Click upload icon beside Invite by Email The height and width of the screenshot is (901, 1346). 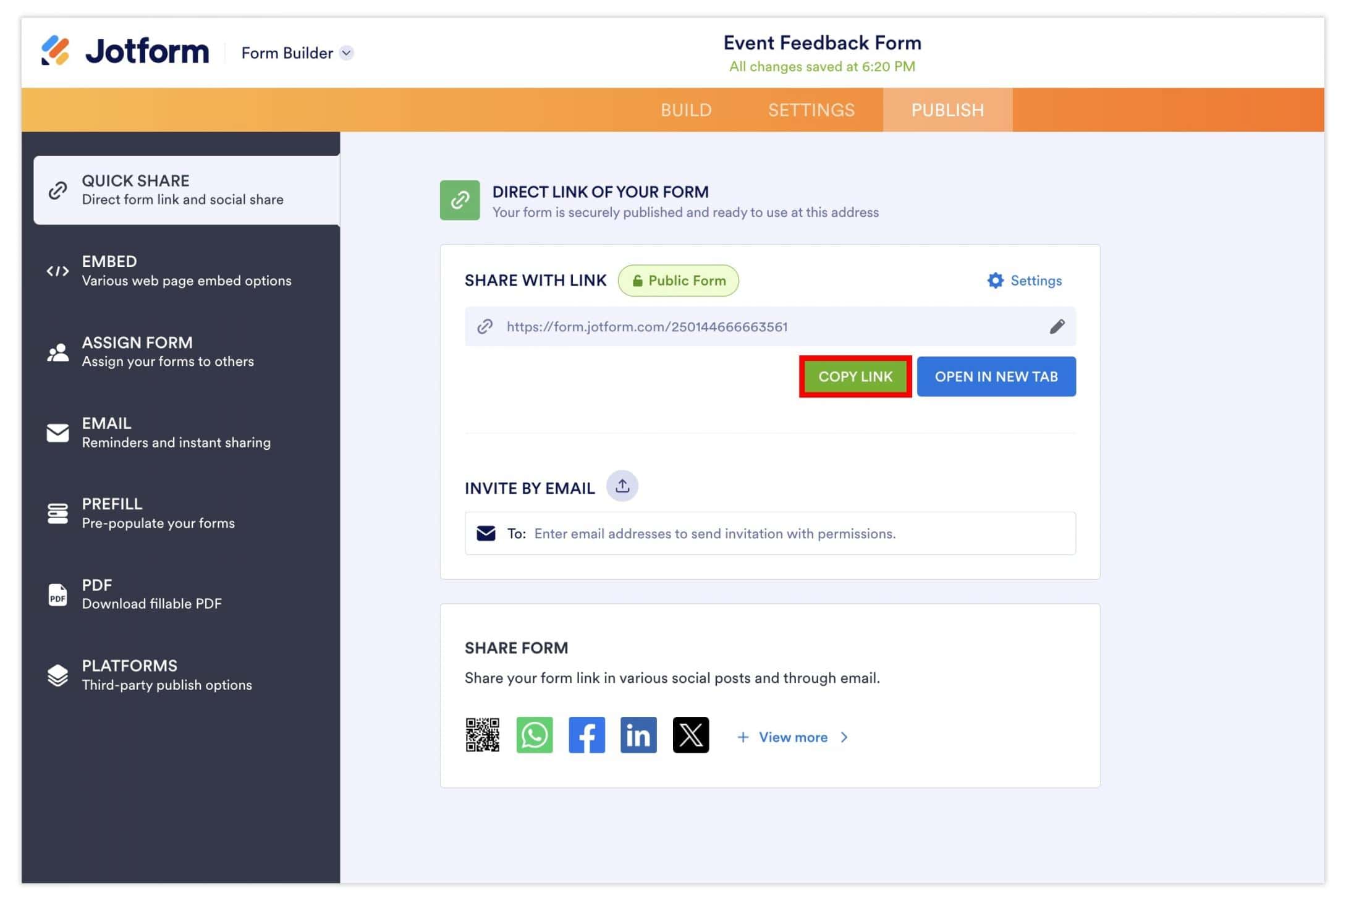pos(622,486)
